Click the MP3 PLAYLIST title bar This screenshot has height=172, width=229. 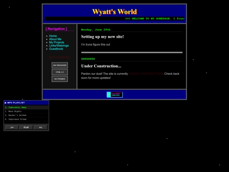click(x=26, y=103)
